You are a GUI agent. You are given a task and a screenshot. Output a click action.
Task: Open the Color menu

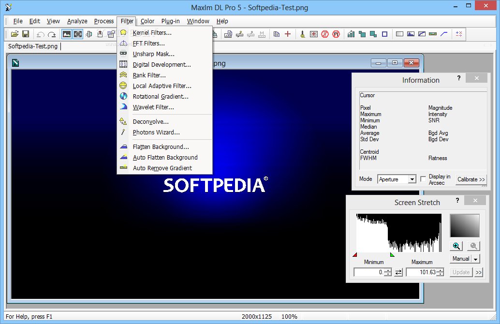click(147, 21)
